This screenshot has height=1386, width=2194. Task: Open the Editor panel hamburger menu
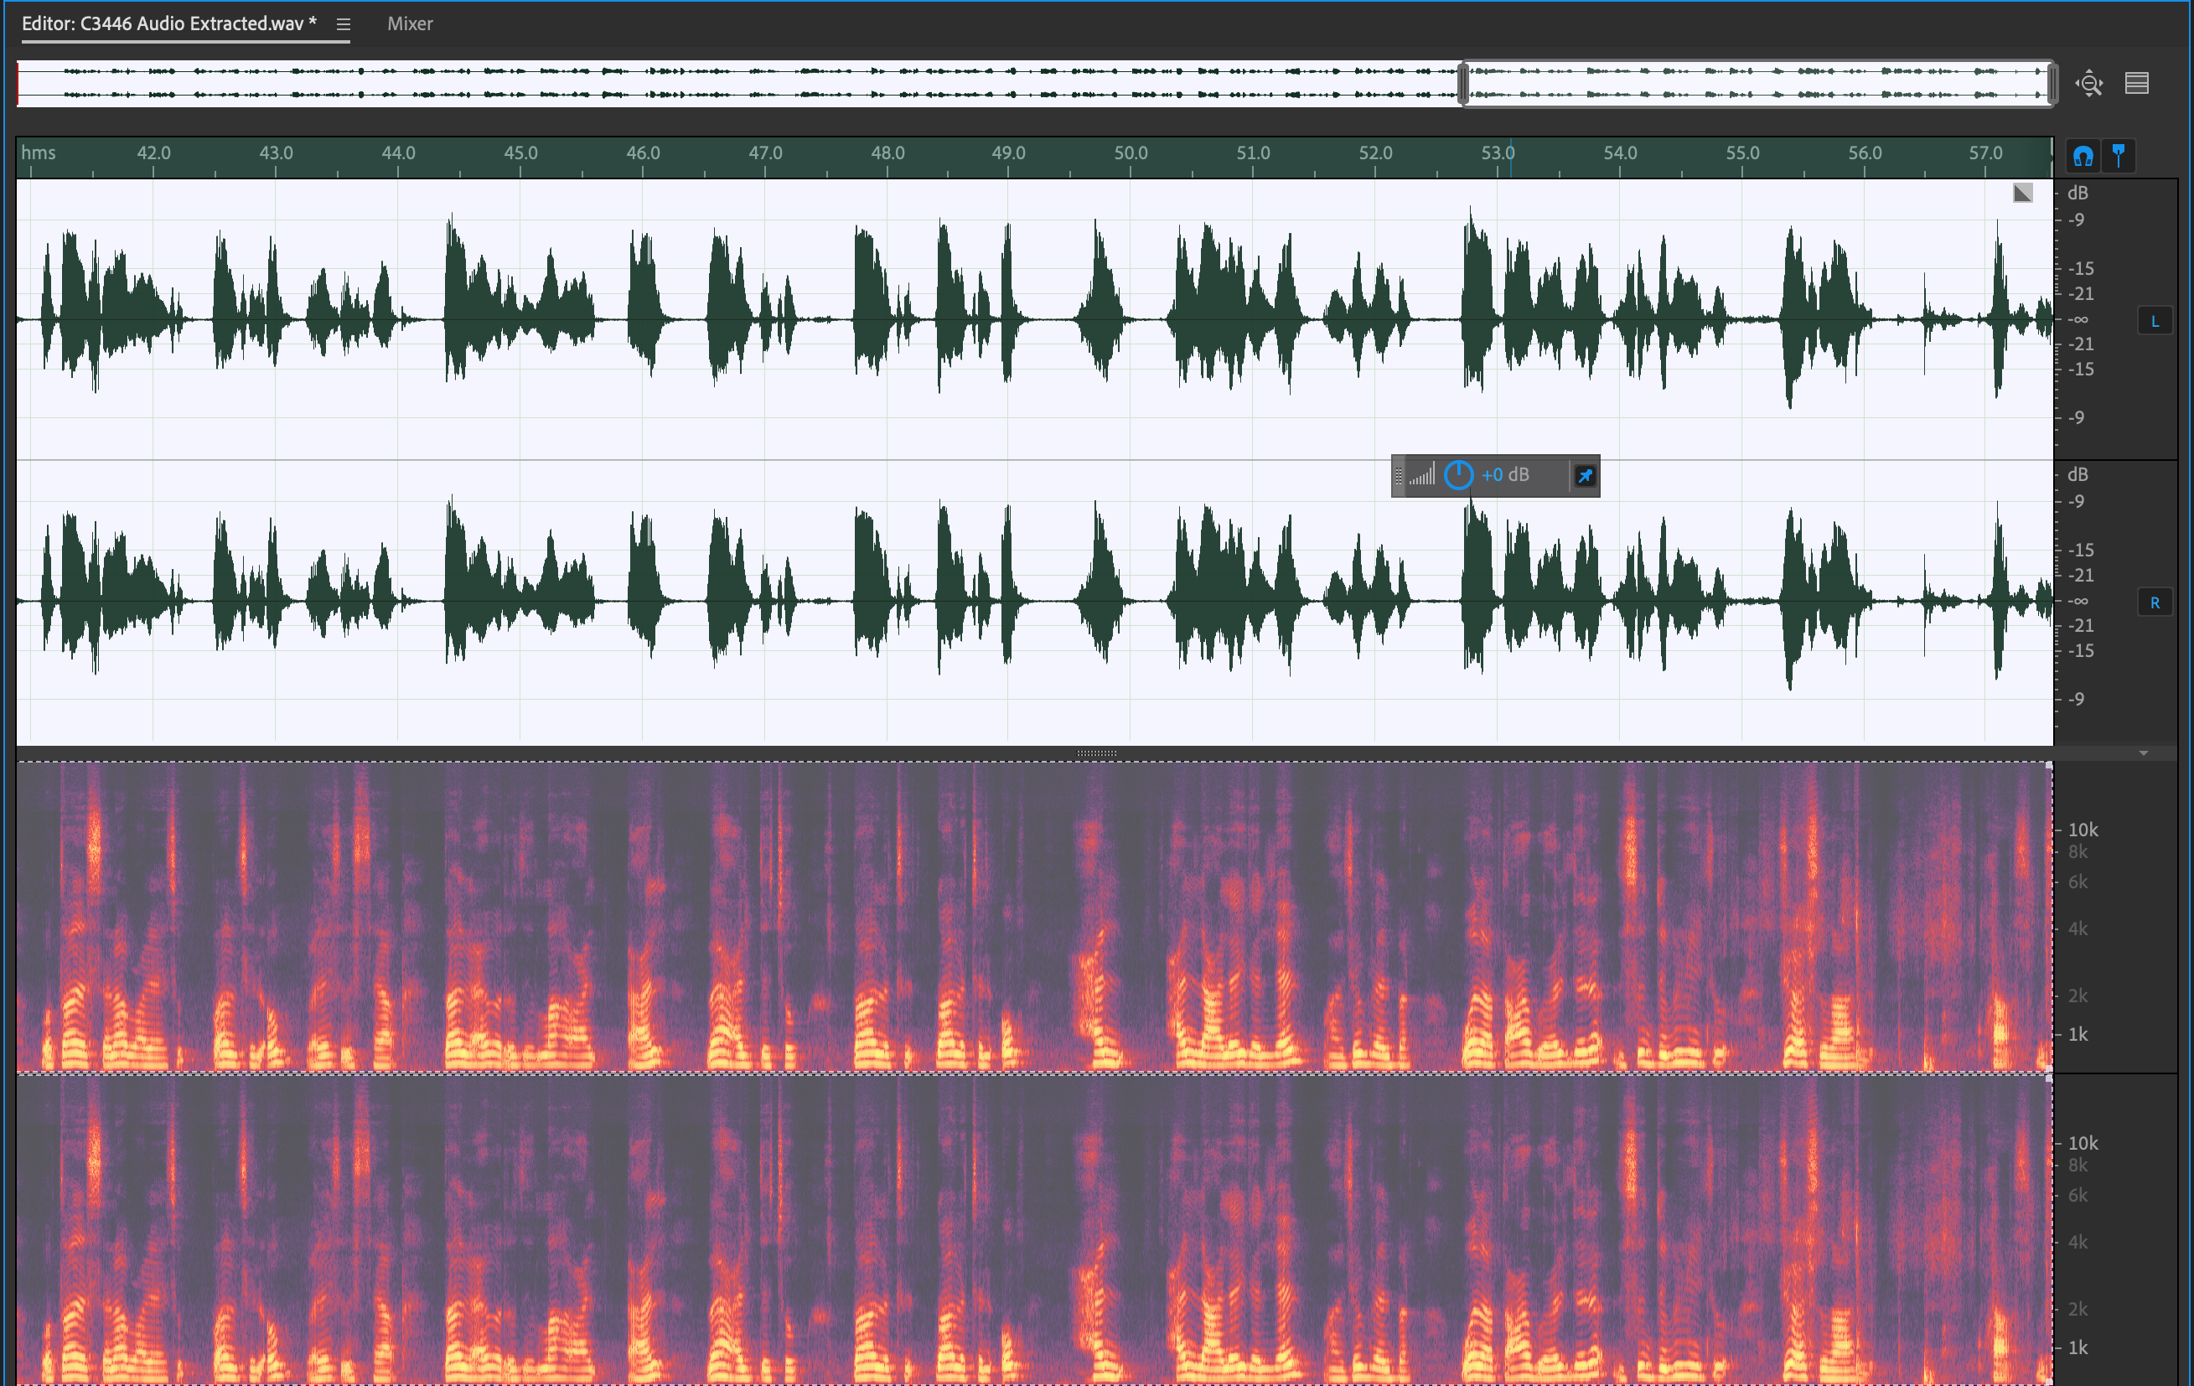[x=344, y=24]
